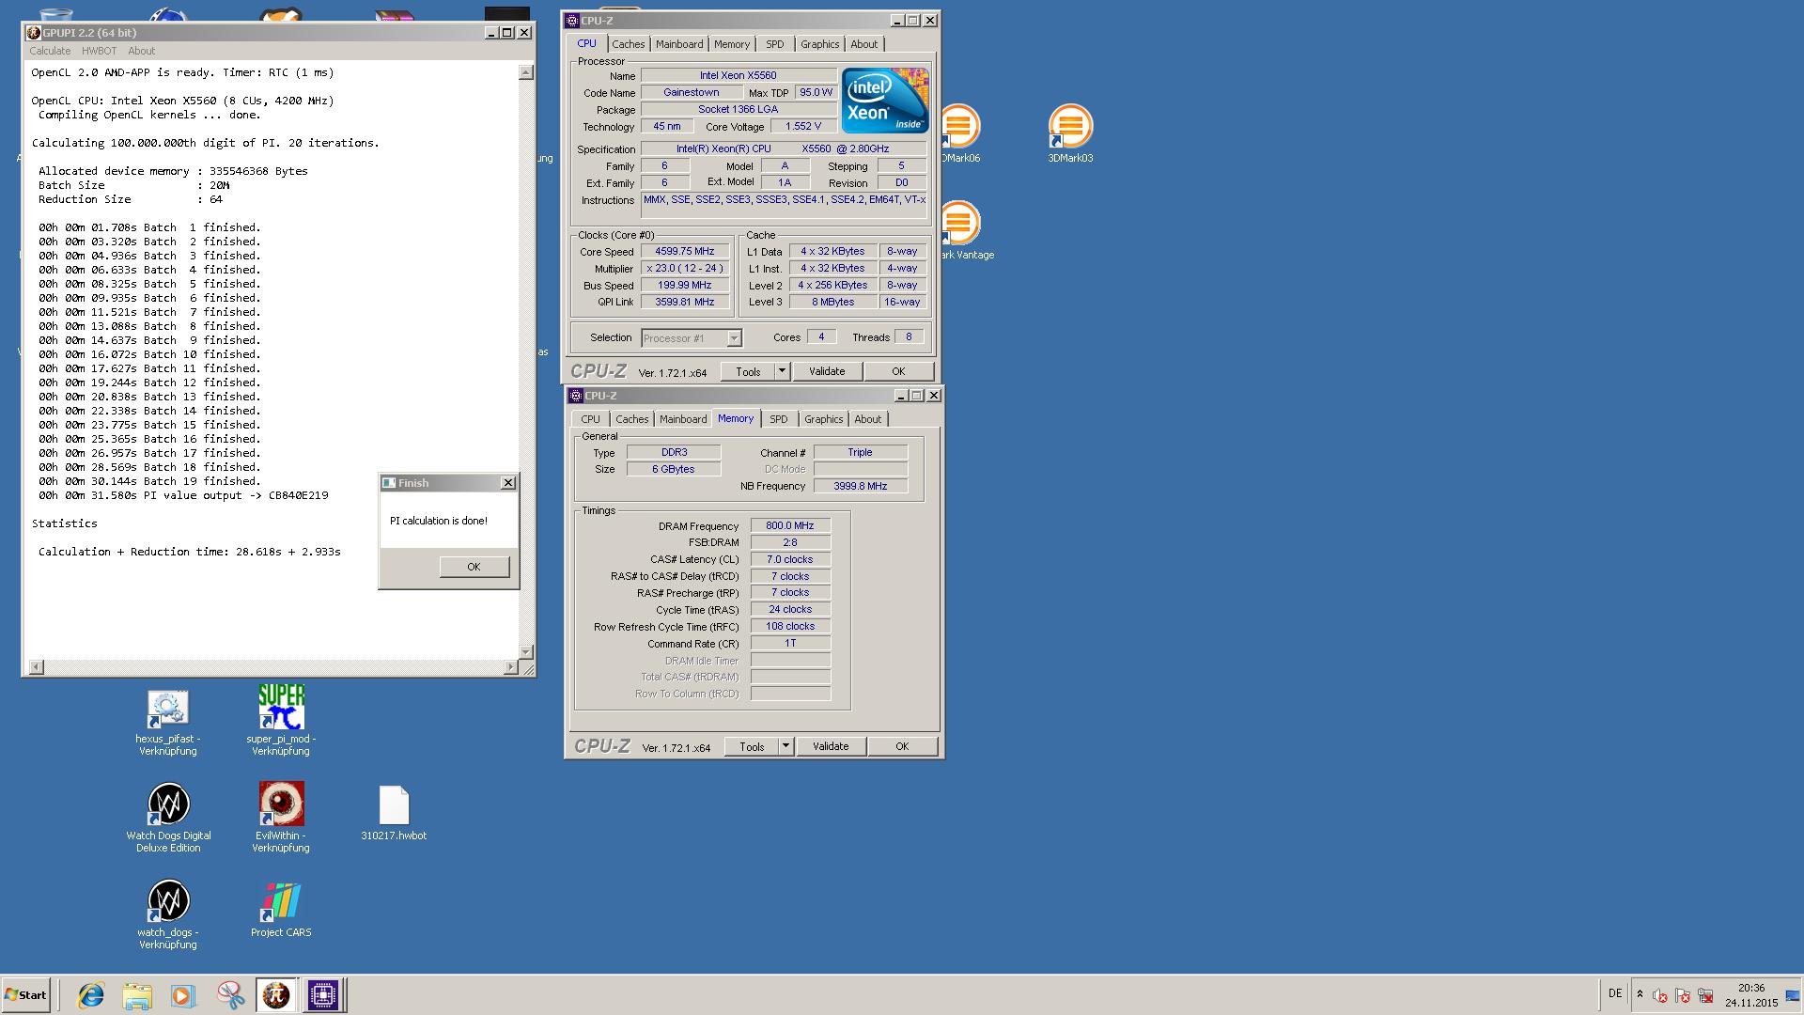
Task: Click GPUPI vertical scrollbar up arrow
Action: [x=526, y=72]
